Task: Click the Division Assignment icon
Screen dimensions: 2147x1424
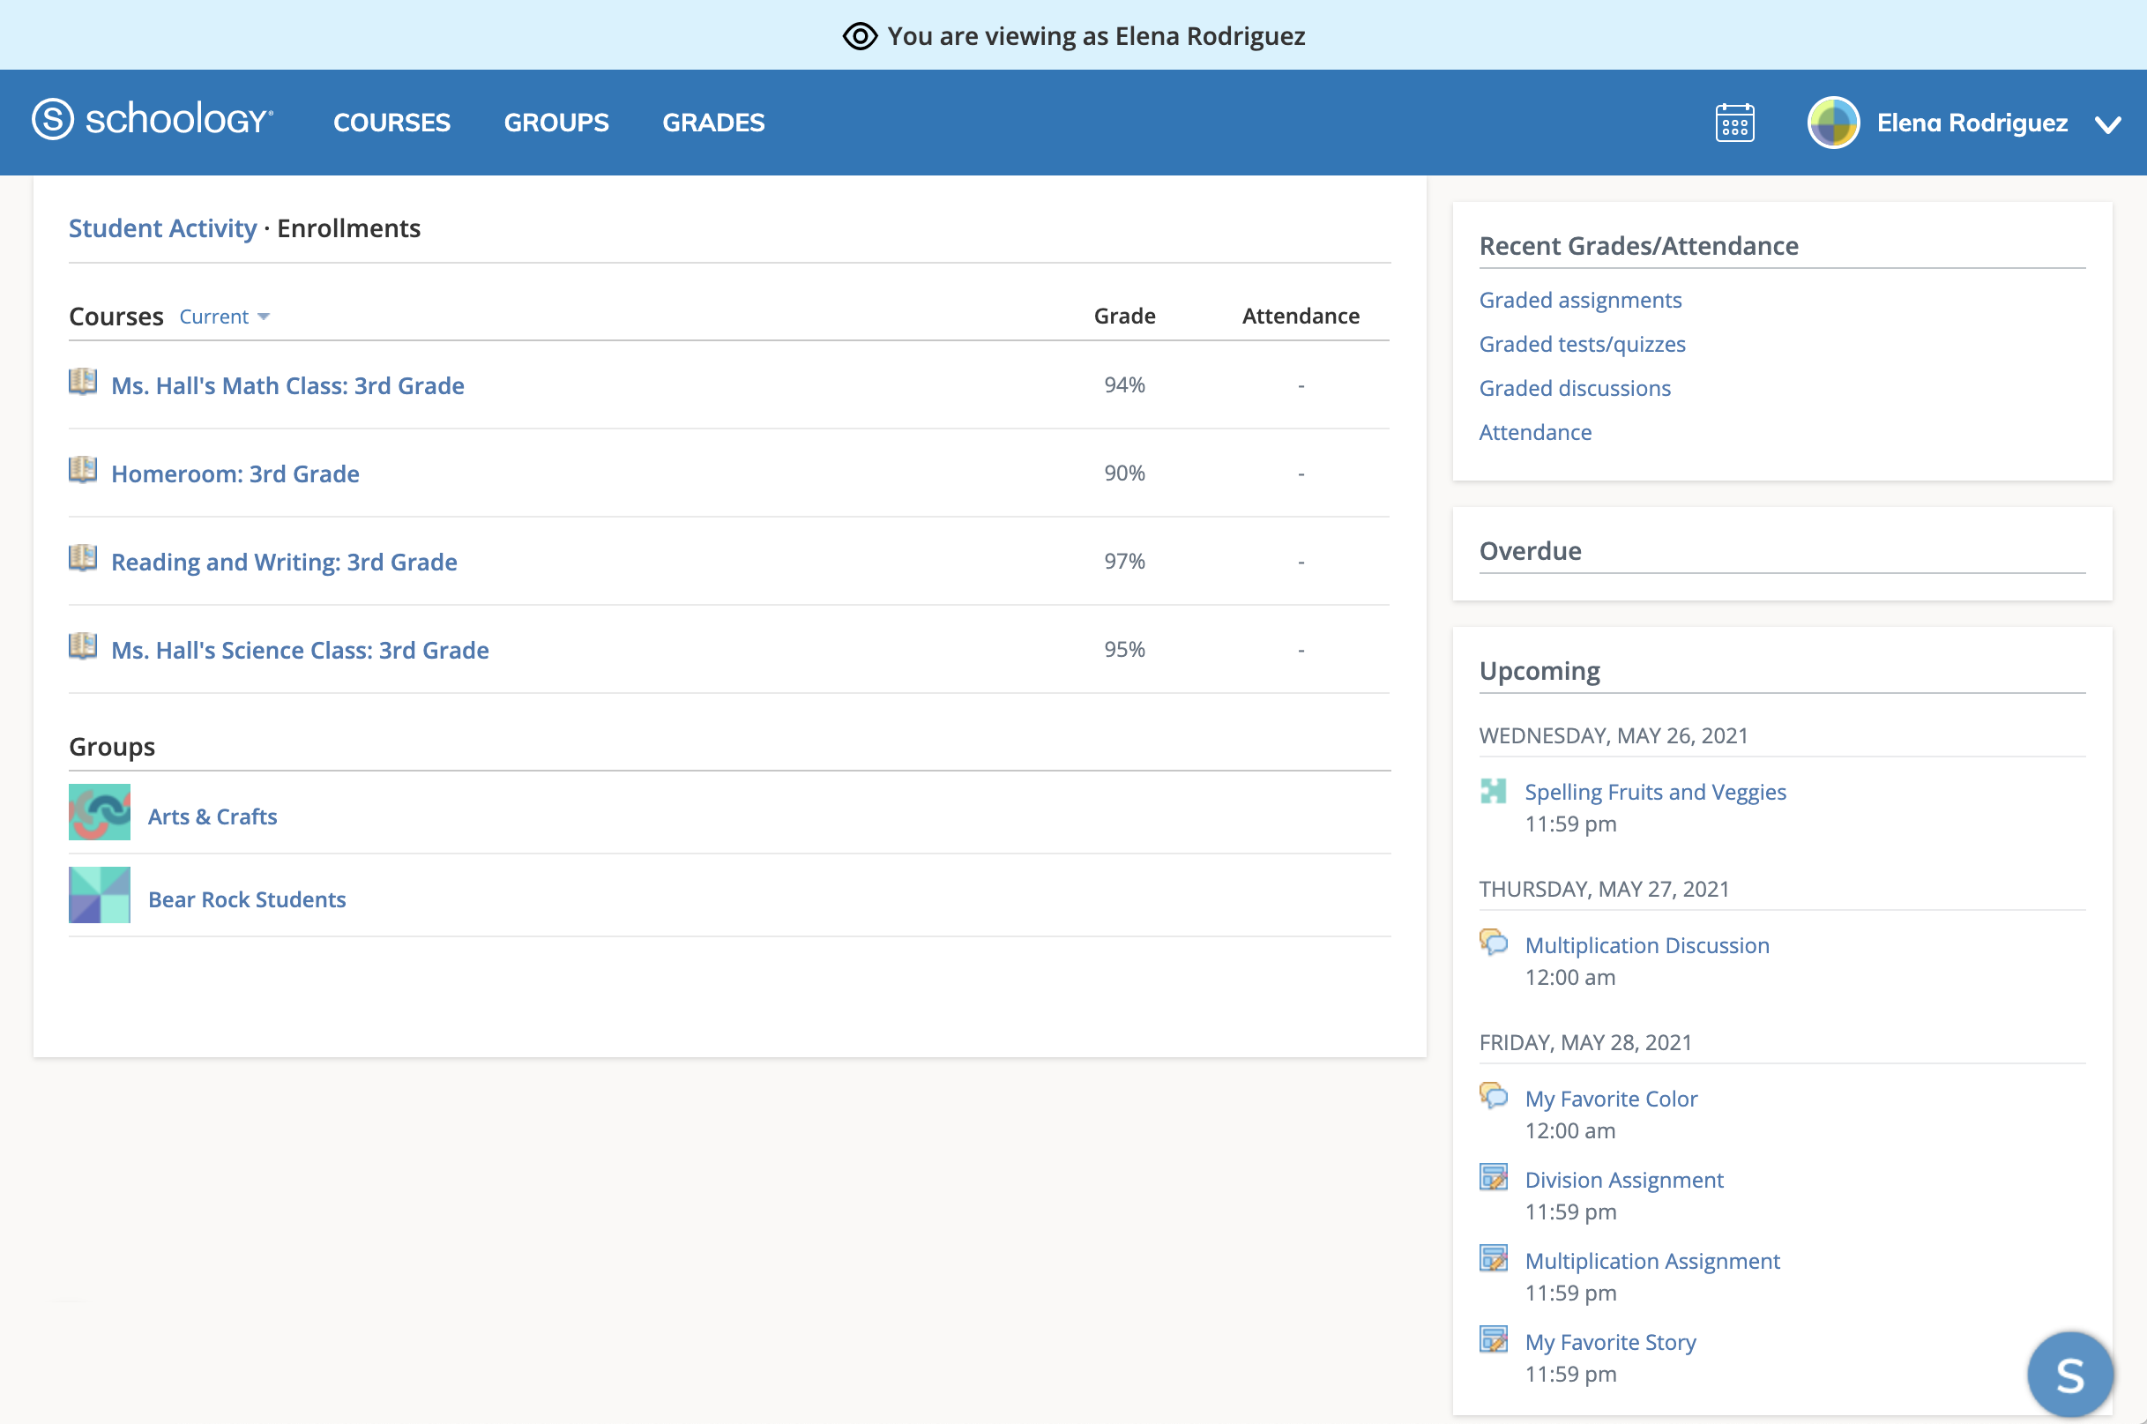Action: [1493, 1177]
